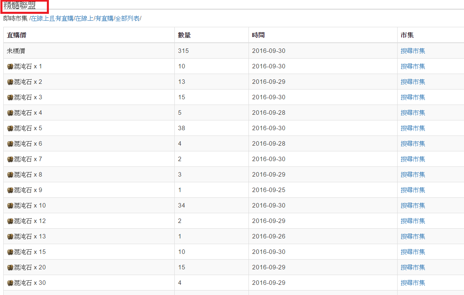Click the chaos orb icon for 混沌石 x 3

pos(10,97)
